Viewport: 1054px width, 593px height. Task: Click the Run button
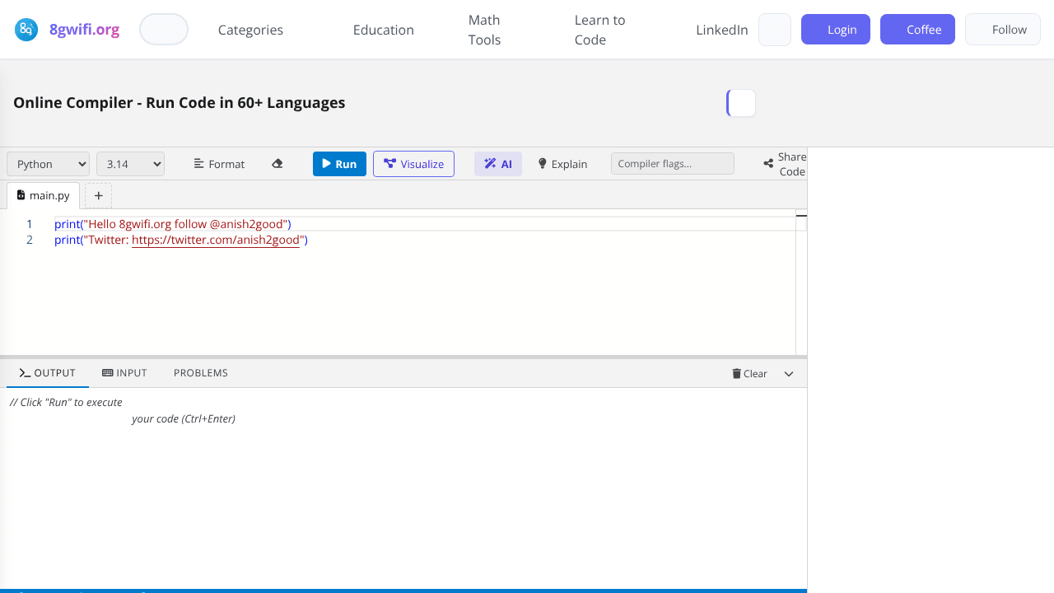point(339,164)
